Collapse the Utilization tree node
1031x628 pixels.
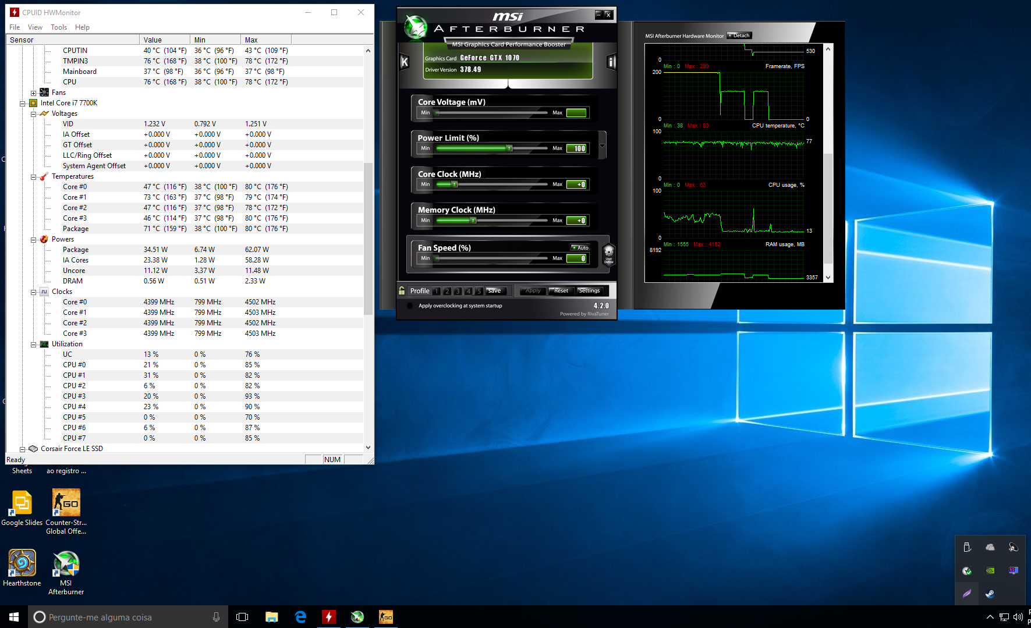[33, 344]
